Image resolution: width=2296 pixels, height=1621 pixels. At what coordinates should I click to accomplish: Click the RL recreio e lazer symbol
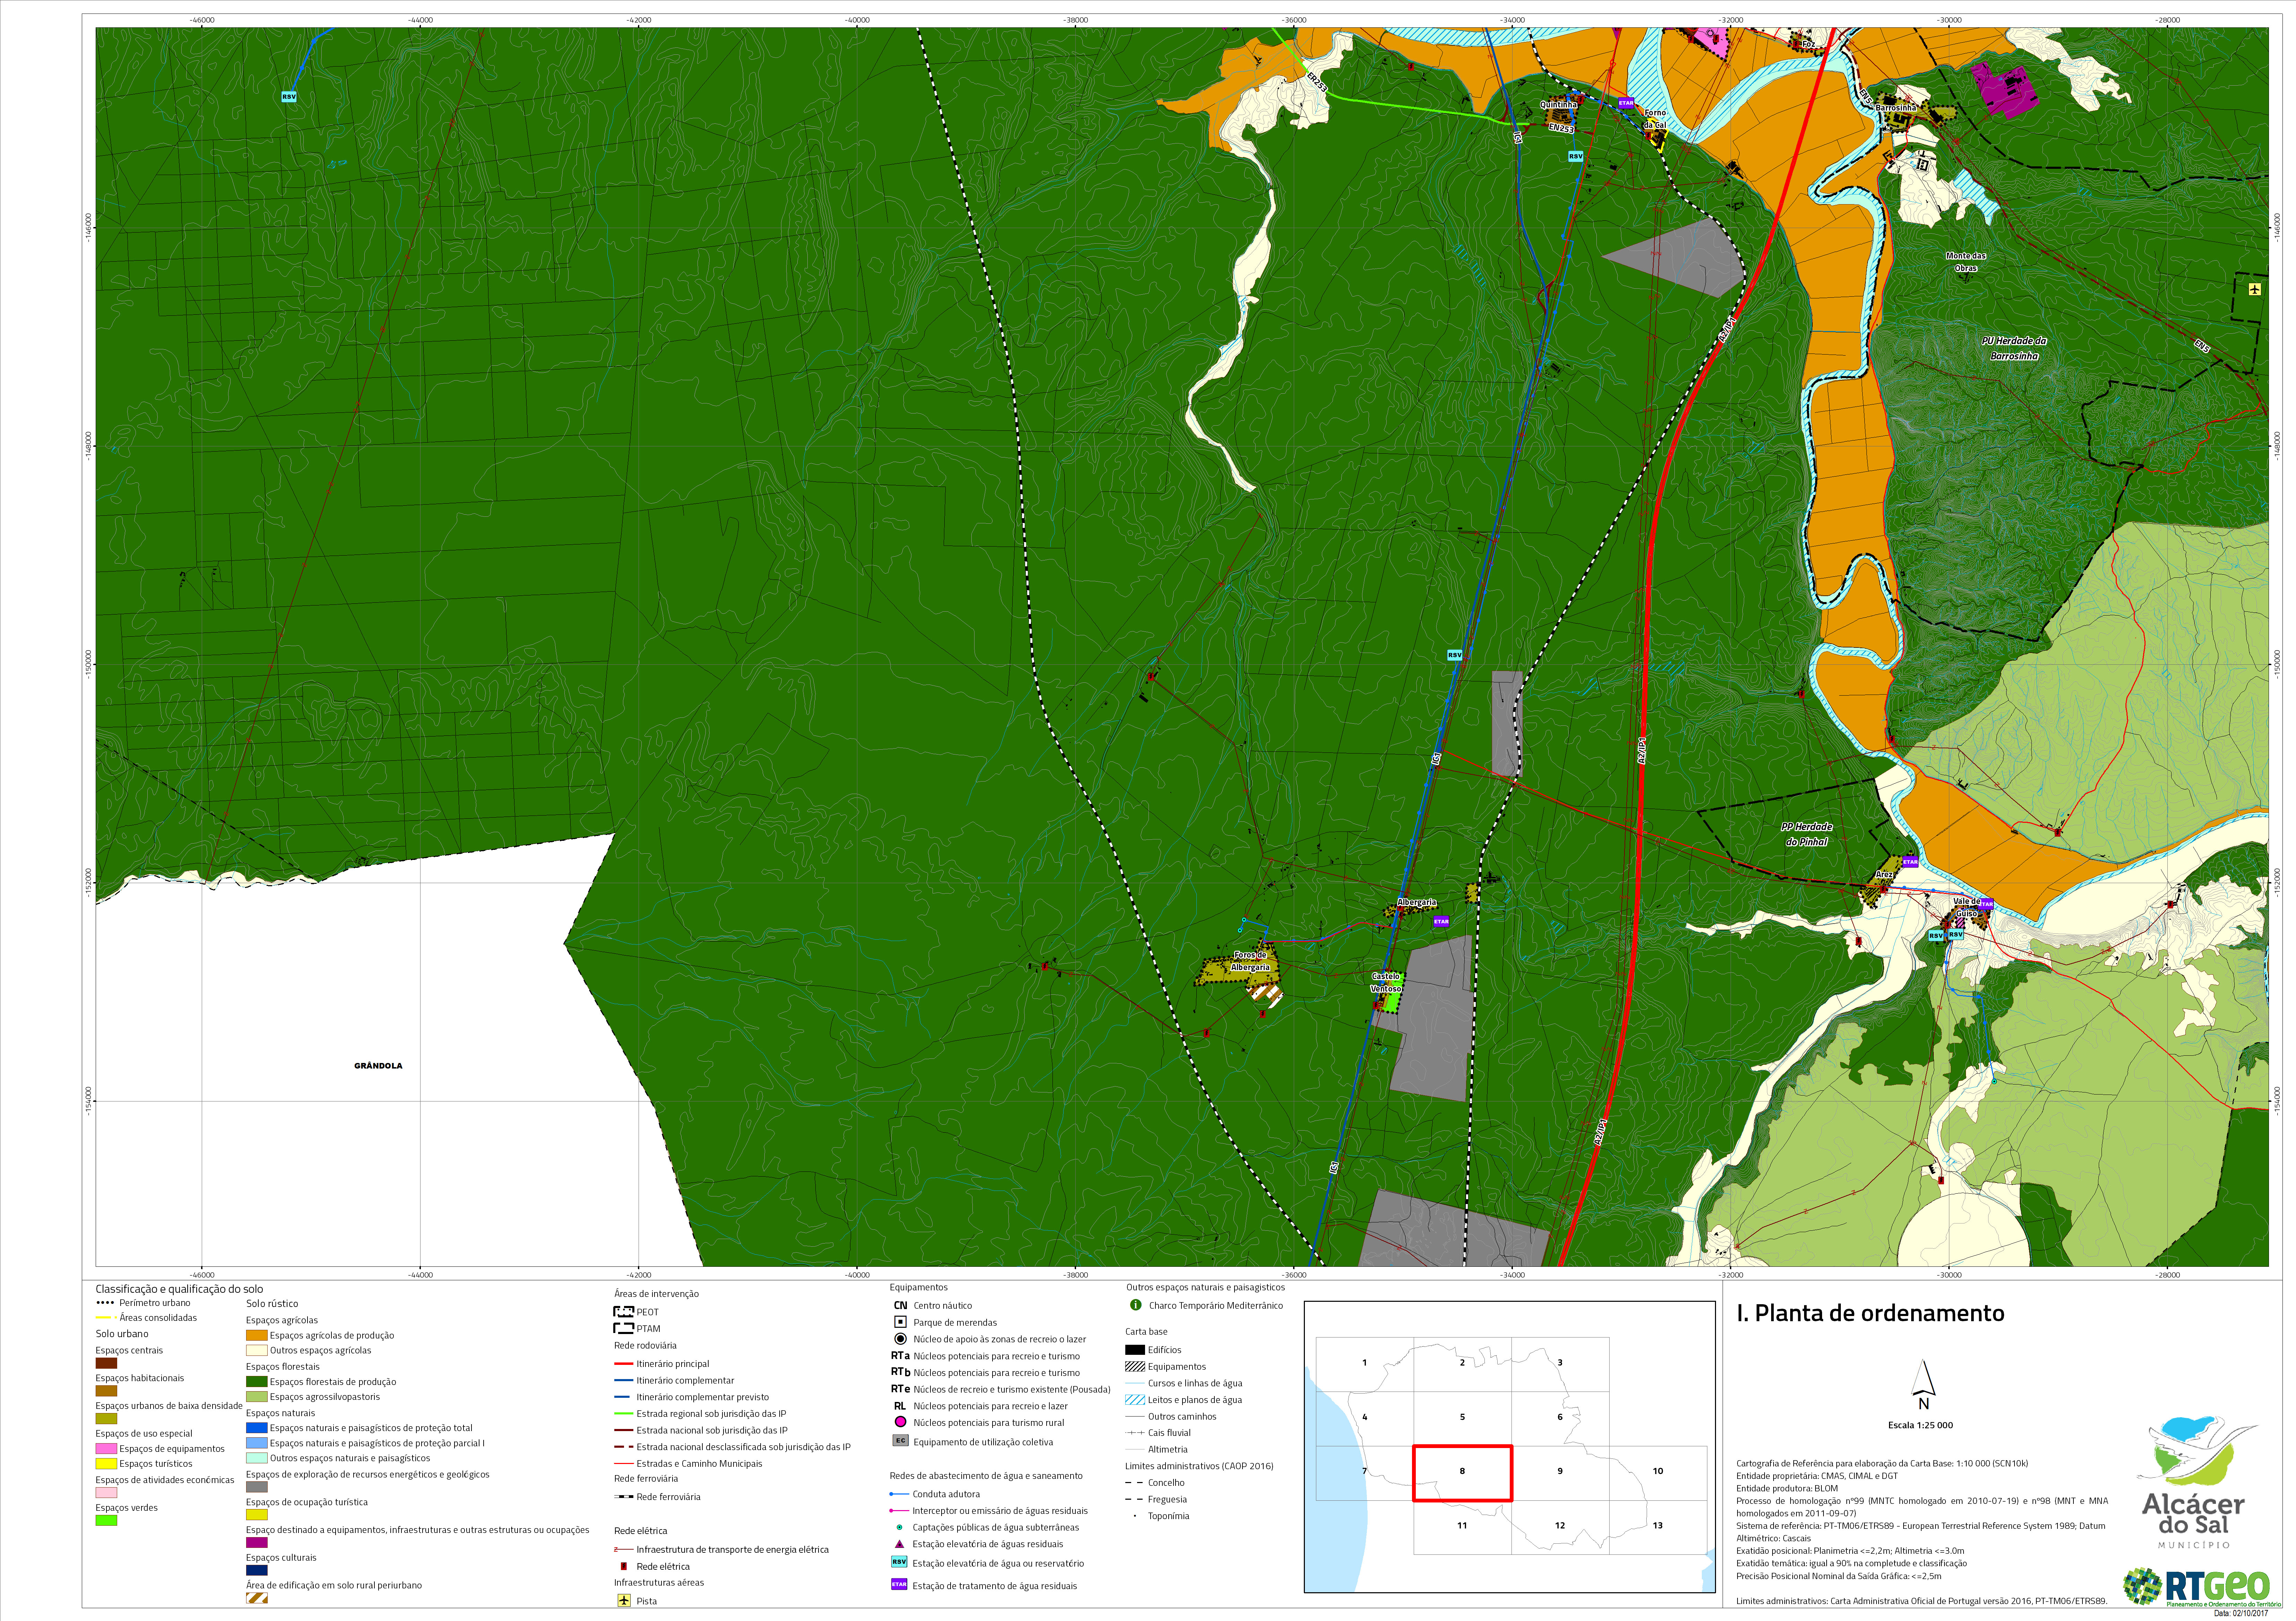900,1406
